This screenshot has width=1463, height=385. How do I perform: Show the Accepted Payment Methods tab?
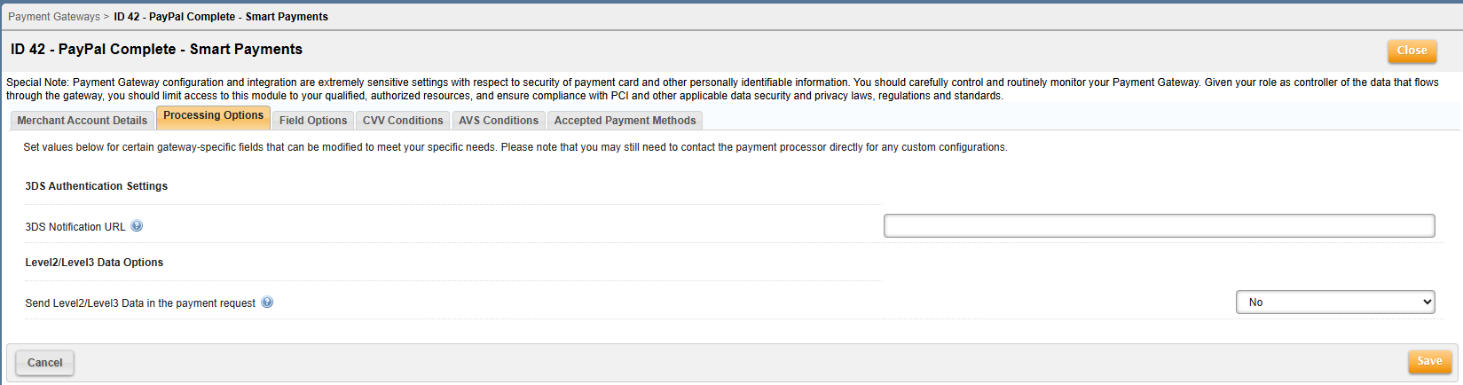tap(625, 121)
